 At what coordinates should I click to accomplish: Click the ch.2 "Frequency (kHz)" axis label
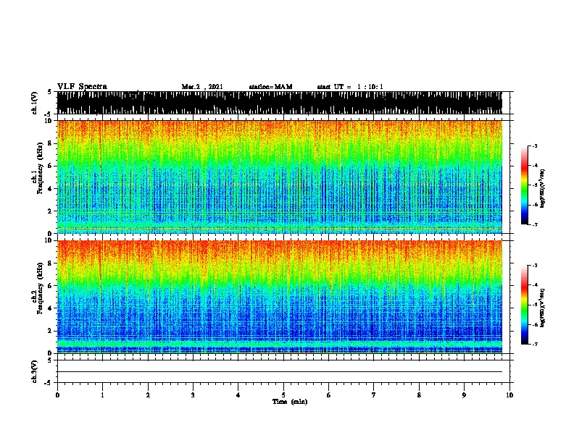coord(40,289)
